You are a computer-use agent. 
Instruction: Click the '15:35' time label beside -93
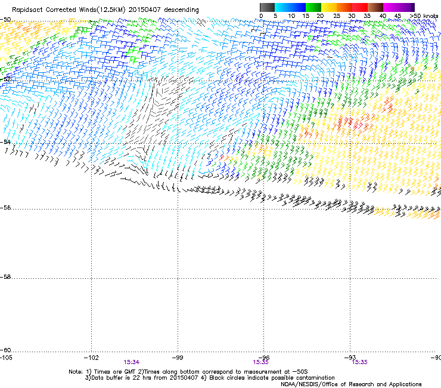tap(360, 362)
